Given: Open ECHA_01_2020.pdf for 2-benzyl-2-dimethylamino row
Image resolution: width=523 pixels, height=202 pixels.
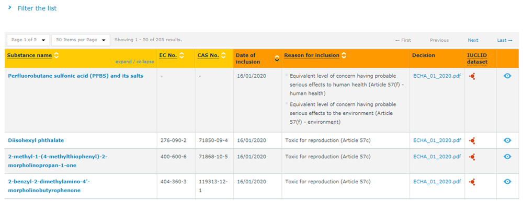Looking at the screenshot, I should (437, 182).
